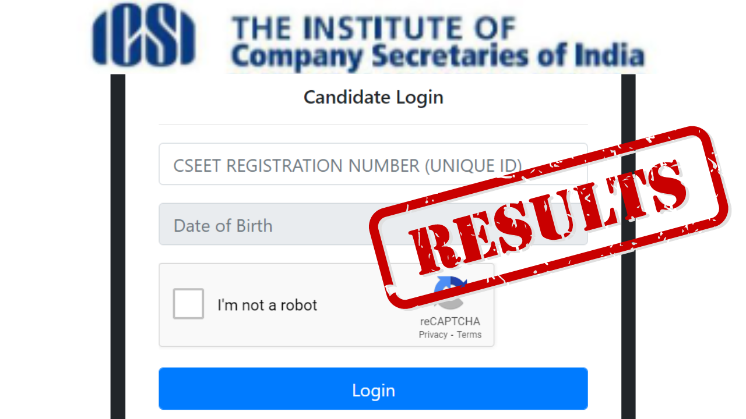Tick the I'm not a robot checkbox
746x419 pixels.
[188, 304]
